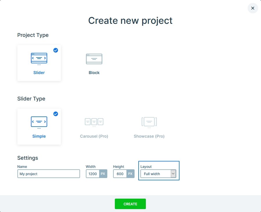Click the blue checkmark on Simple card
The width and height of the screenshot is (261, 212).
56,114
